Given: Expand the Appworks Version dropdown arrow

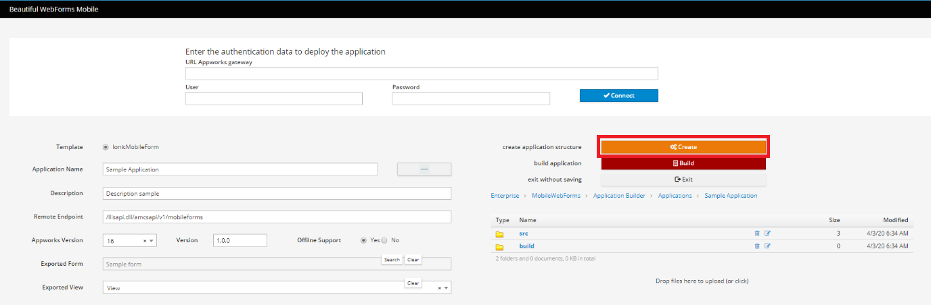Looking at the screenshot, I should click(152, 241).
